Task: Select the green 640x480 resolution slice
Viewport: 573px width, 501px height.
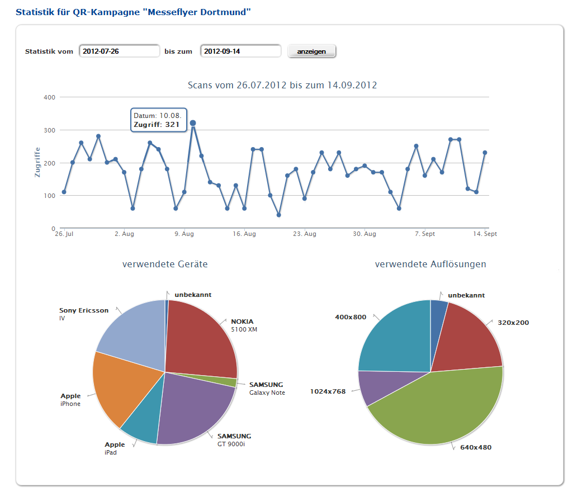Action: [442, 408]
